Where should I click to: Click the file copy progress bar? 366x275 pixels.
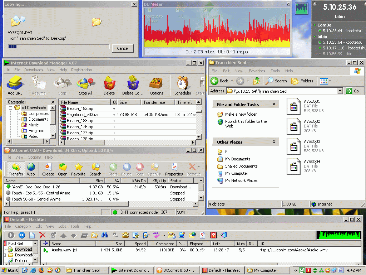[59, 47]
